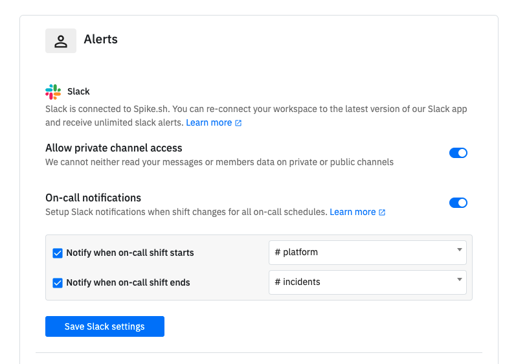Click external-link icon beside on-call Learn more

click(382, 212)
